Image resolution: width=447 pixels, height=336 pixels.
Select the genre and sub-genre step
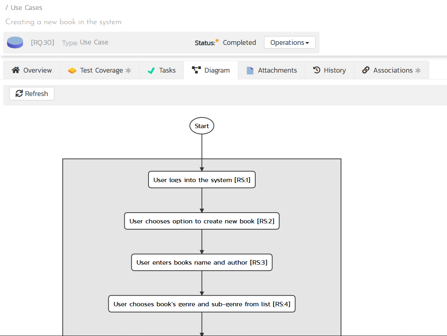(202, 304)
